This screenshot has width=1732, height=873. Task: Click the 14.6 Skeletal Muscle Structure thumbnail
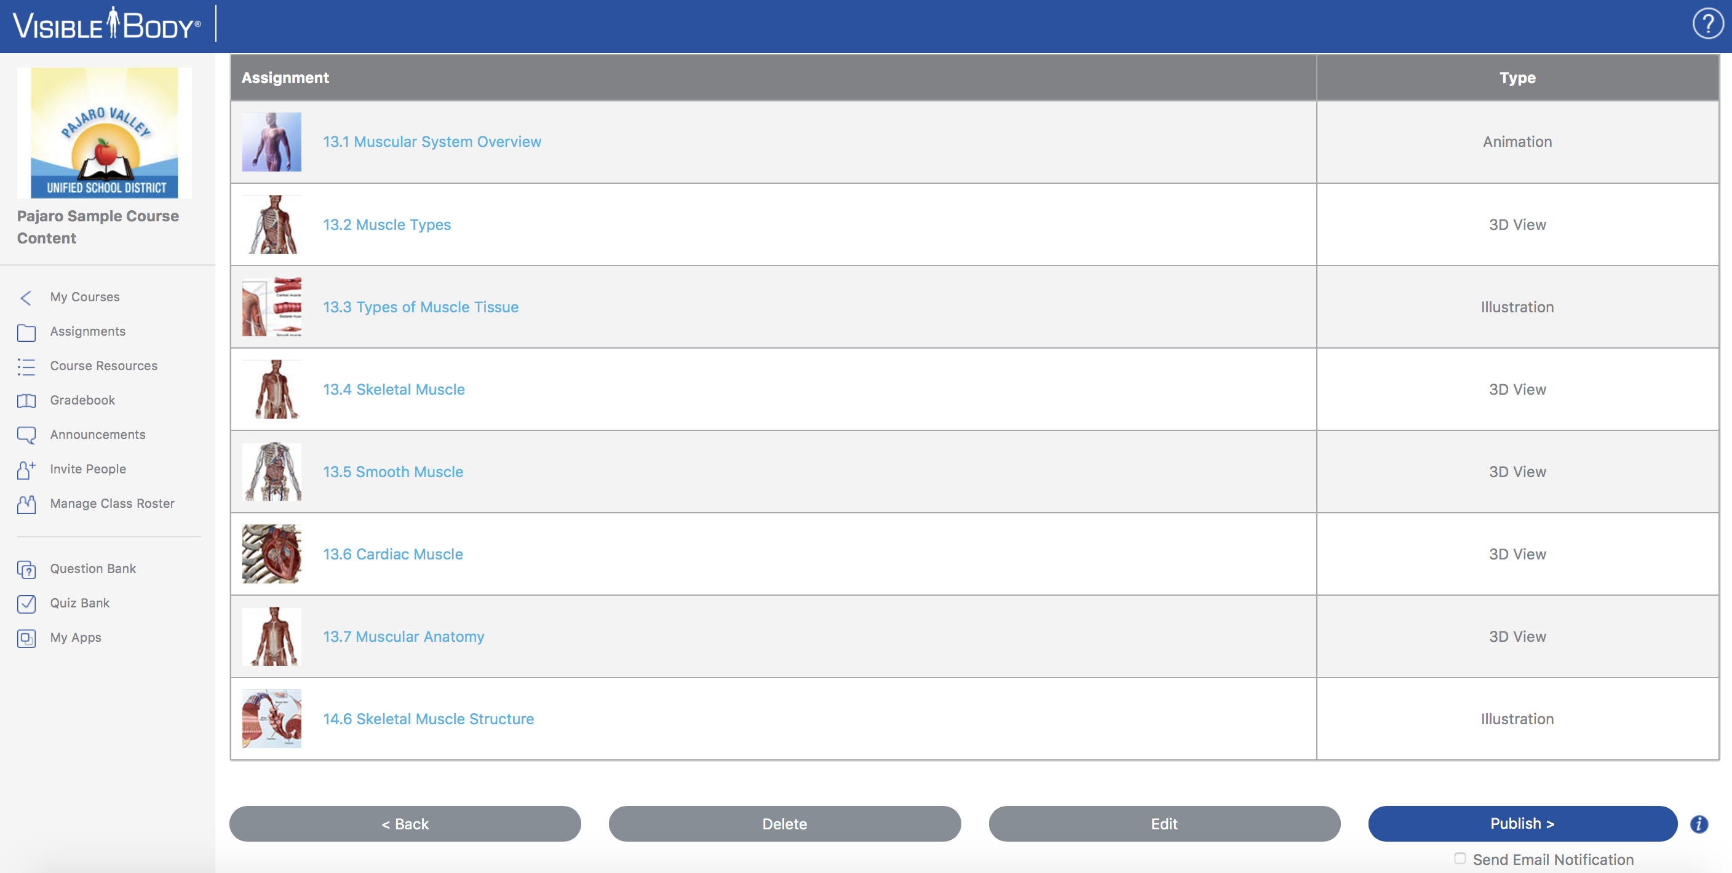click(272, 718)
